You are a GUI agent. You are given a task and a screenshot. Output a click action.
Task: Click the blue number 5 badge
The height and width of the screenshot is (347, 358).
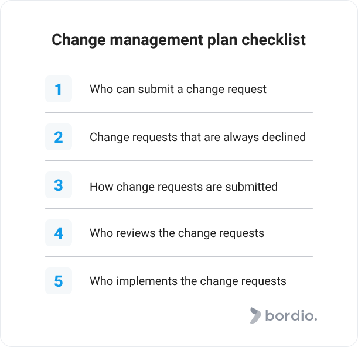point(59,281)
